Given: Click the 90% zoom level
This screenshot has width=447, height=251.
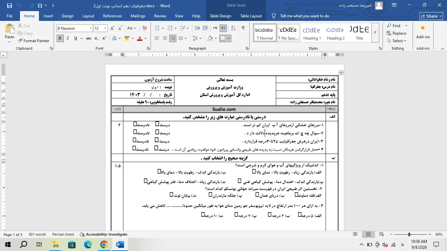Looking at the screenshot, I should [439, 234].
